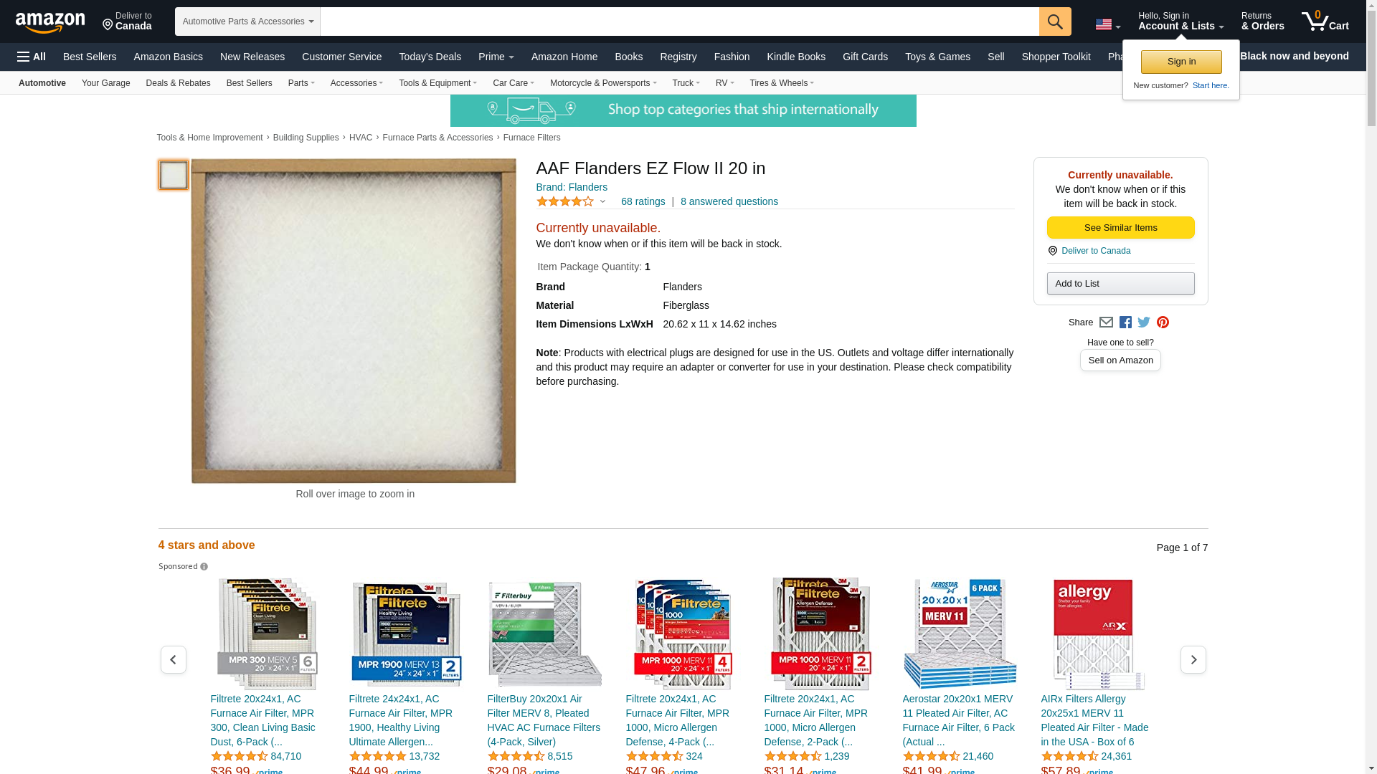Select the filter product thumbnail
1377x774 pixels.
coord(174,175)
